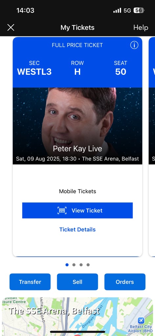This screenshot has height=336, width=155.
Task: Tap the ticket info circle icon
Action: pyautogui.click(x=134, y=45)
